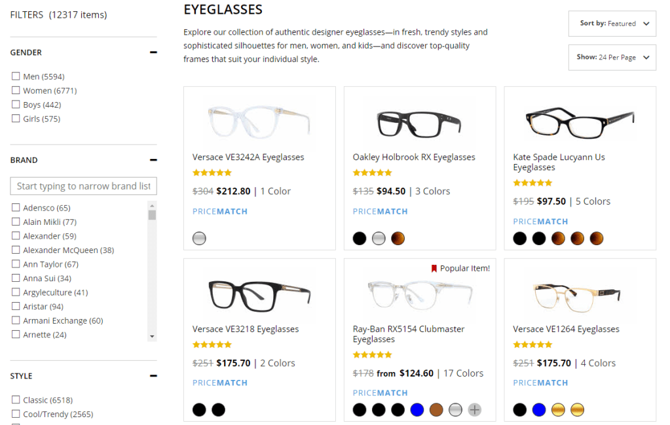Click the red Popular Item bookmark icon
The image size is (670, 425).
tap(434, 269)
